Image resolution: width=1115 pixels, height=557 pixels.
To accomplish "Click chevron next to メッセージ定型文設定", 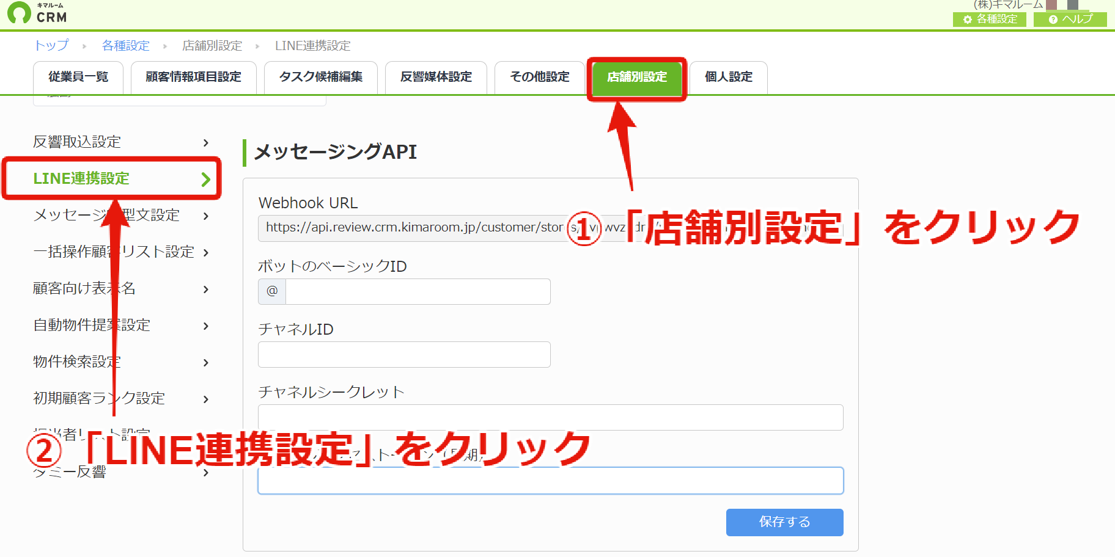I will tap(206, 216).
